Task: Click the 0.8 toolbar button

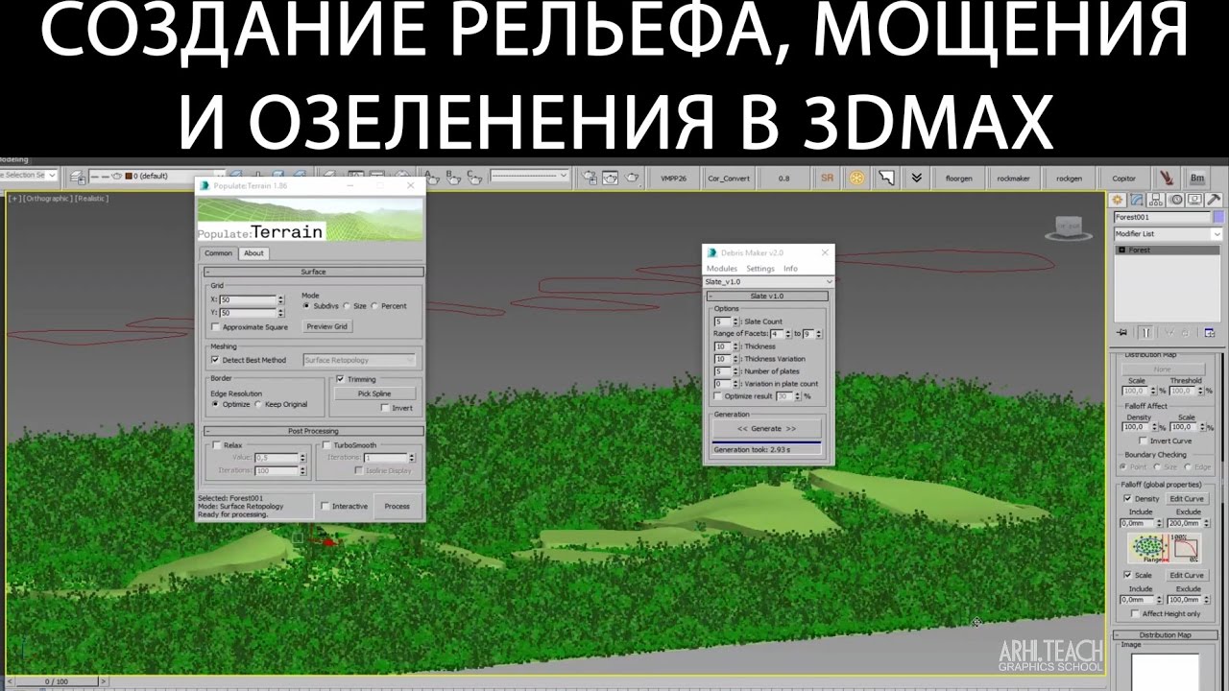Action: coord(783,178)
